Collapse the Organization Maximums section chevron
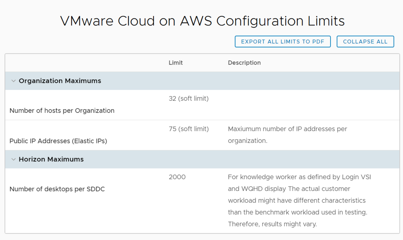 coord(13,81)
